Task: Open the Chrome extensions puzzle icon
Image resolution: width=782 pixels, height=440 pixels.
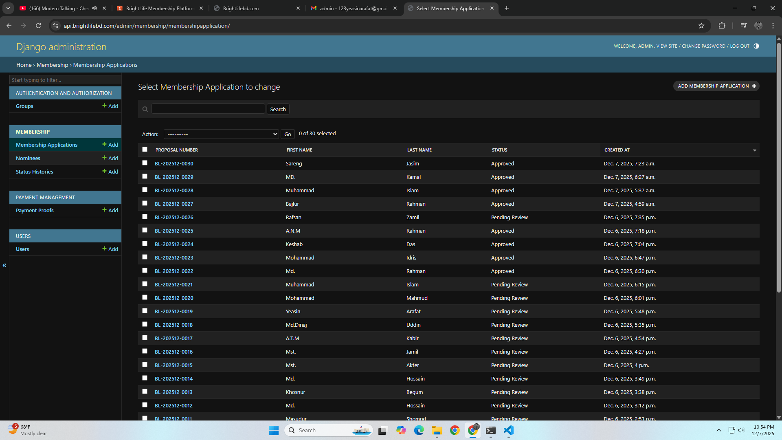Action: [722, 26]
